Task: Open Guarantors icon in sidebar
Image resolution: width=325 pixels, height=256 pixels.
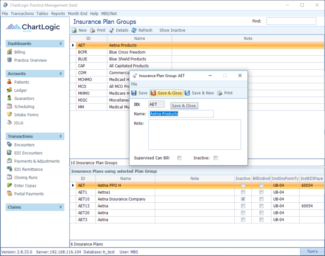Action: 9,98
